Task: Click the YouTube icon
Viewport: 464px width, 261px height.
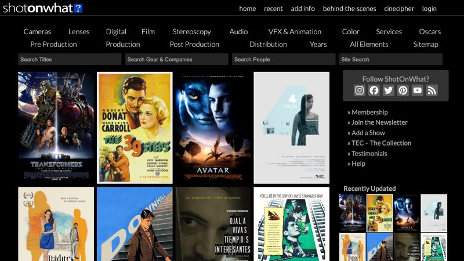Action: coord(417,90)
